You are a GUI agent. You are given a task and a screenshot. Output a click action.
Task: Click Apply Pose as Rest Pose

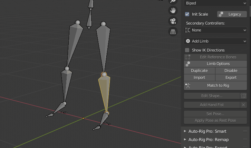215,121
